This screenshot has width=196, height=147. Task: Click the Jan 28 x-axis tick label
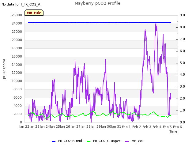coord(85,126)
